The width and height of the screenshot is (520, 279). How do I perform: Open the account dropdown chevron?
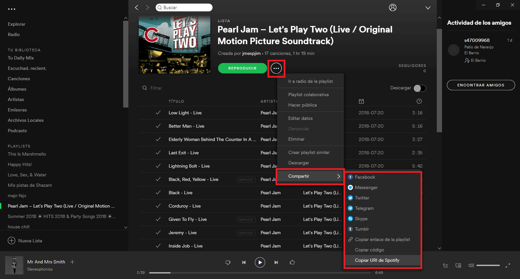pos(428,8)
